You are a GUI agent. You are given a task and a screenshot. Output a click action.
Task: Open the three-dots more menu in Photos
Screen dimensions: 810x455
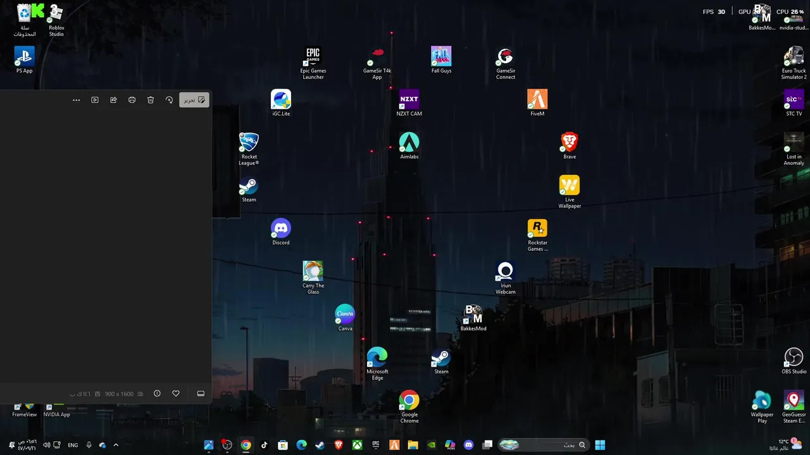point(77,100)
